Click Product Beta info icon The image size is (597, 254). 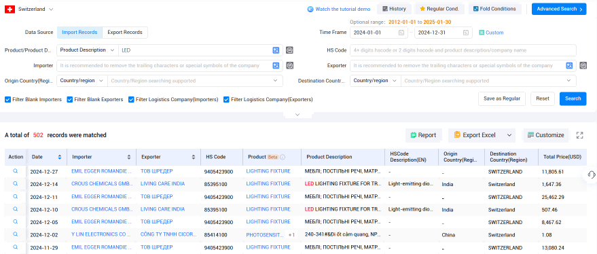pyautogui.click(x=283, y=157)
